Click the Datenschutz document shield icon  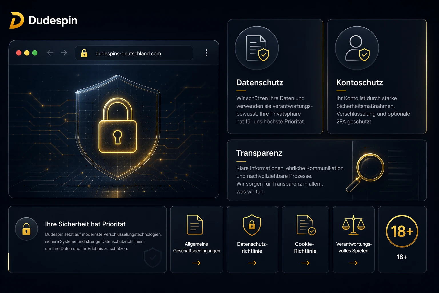click(x=257, y=48)
